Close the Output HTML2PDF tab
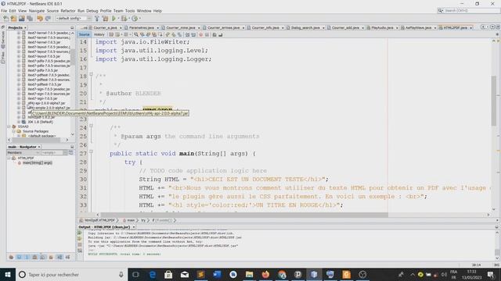Viewport: 501px width, 281px height. 134,227
